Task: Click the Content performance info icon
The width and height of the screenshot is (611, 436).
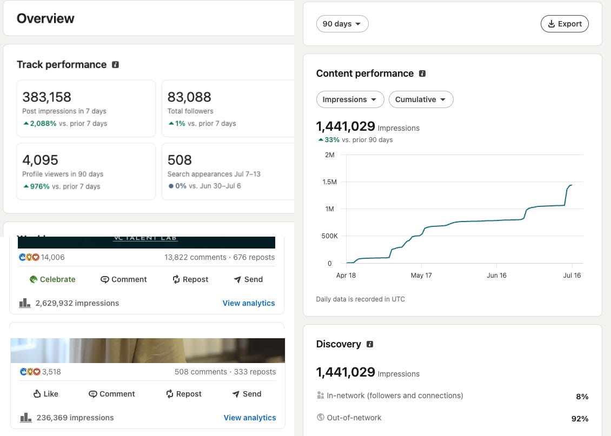Action: [x=422, y=73]
